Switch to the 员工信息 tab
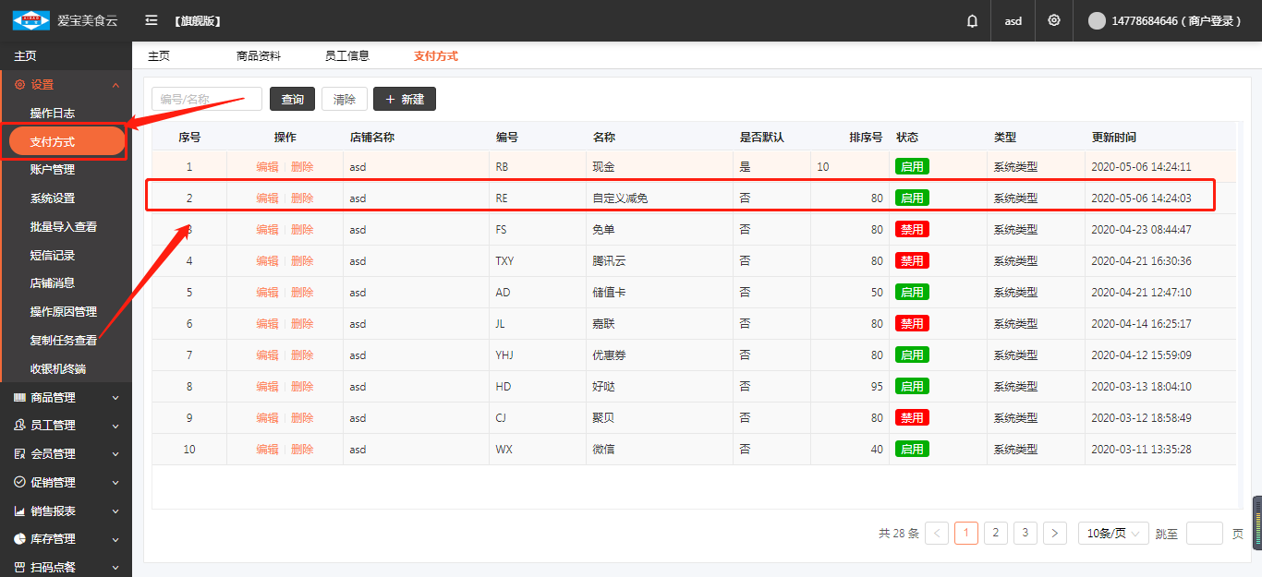Viewport: 1262px width, 577px height. pos(347,55)
